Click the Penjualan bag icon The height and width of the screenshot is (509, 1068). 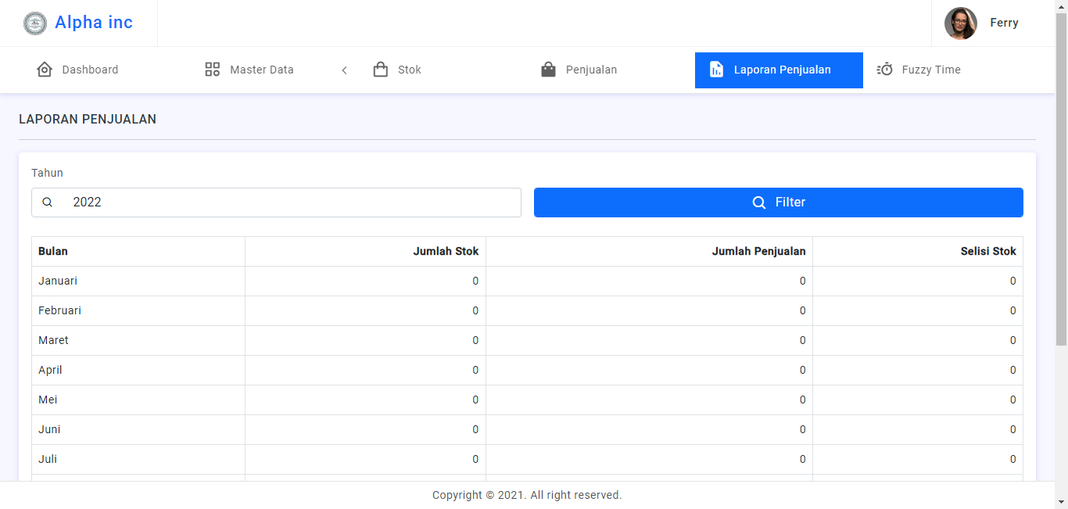point(549,70)
